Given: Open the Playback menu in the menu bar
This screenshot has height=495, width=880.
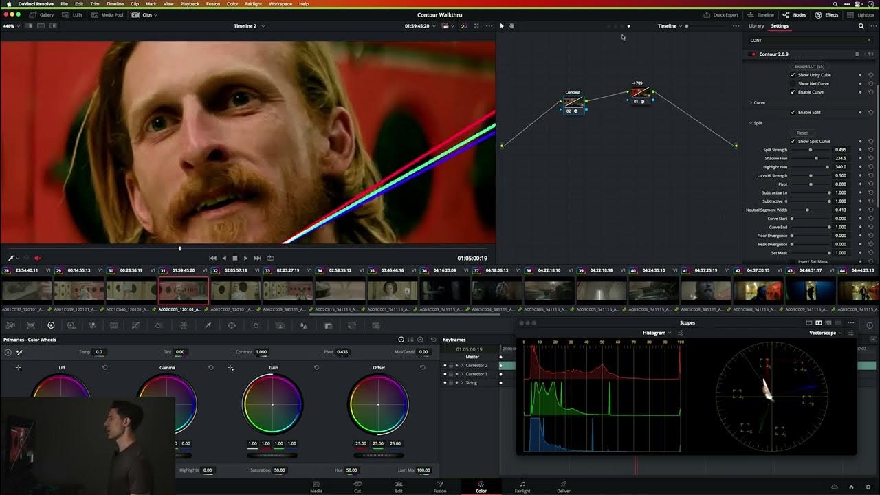Looking at the screenshot, I should [x=189, y=3].
